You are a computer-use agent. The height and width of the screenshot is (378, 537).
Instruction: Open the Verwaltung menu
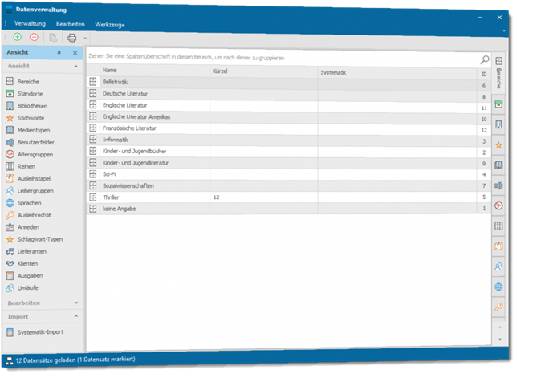30,23
